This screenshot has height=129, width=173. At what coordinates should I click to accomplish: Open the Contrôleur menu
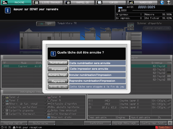(97, 123)
